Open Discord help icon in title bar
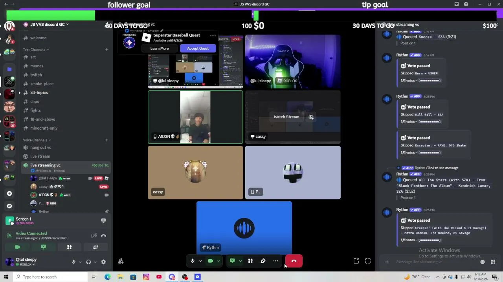 [x=466, y=4]
